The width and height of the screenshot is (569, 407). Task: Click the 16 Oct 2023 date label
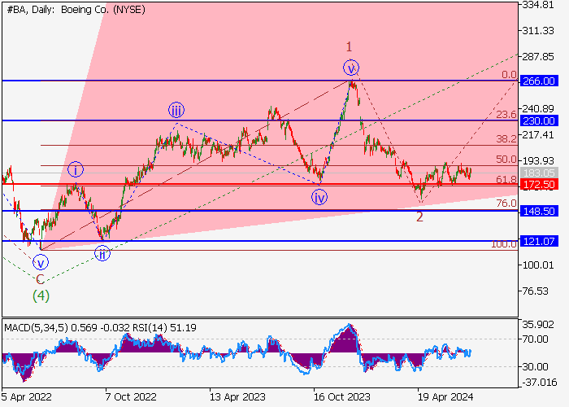[x=342, y=396]
